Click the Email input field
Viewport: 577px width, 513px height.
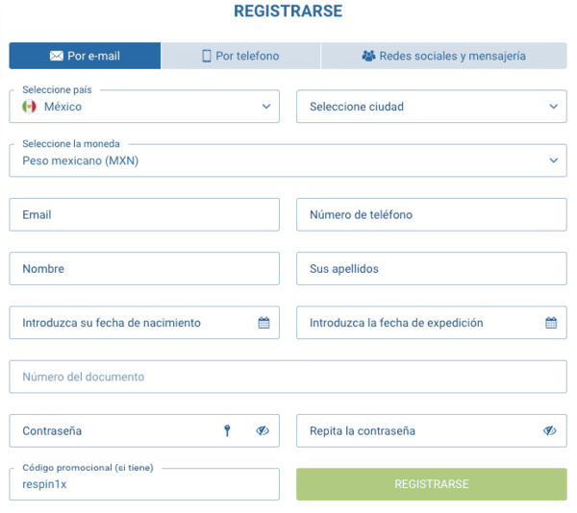[x=144, y=214]
